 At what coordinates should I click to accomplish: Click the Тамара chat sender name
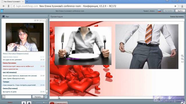(x=6, y=82)
